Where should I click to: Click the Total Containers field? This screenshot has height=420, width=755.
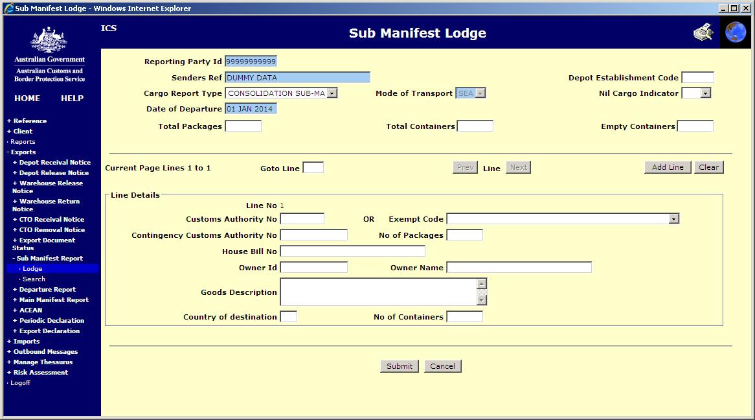pos(475,126)
